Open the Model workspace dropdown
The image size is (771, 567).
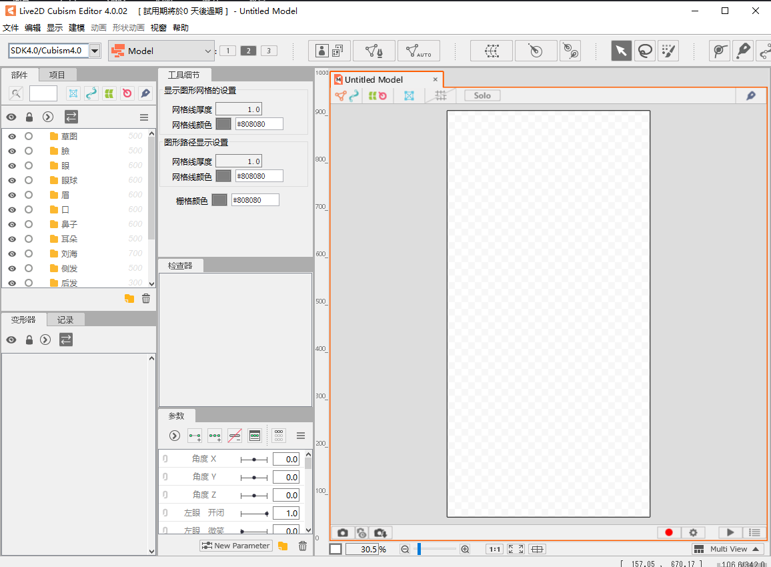161,51
